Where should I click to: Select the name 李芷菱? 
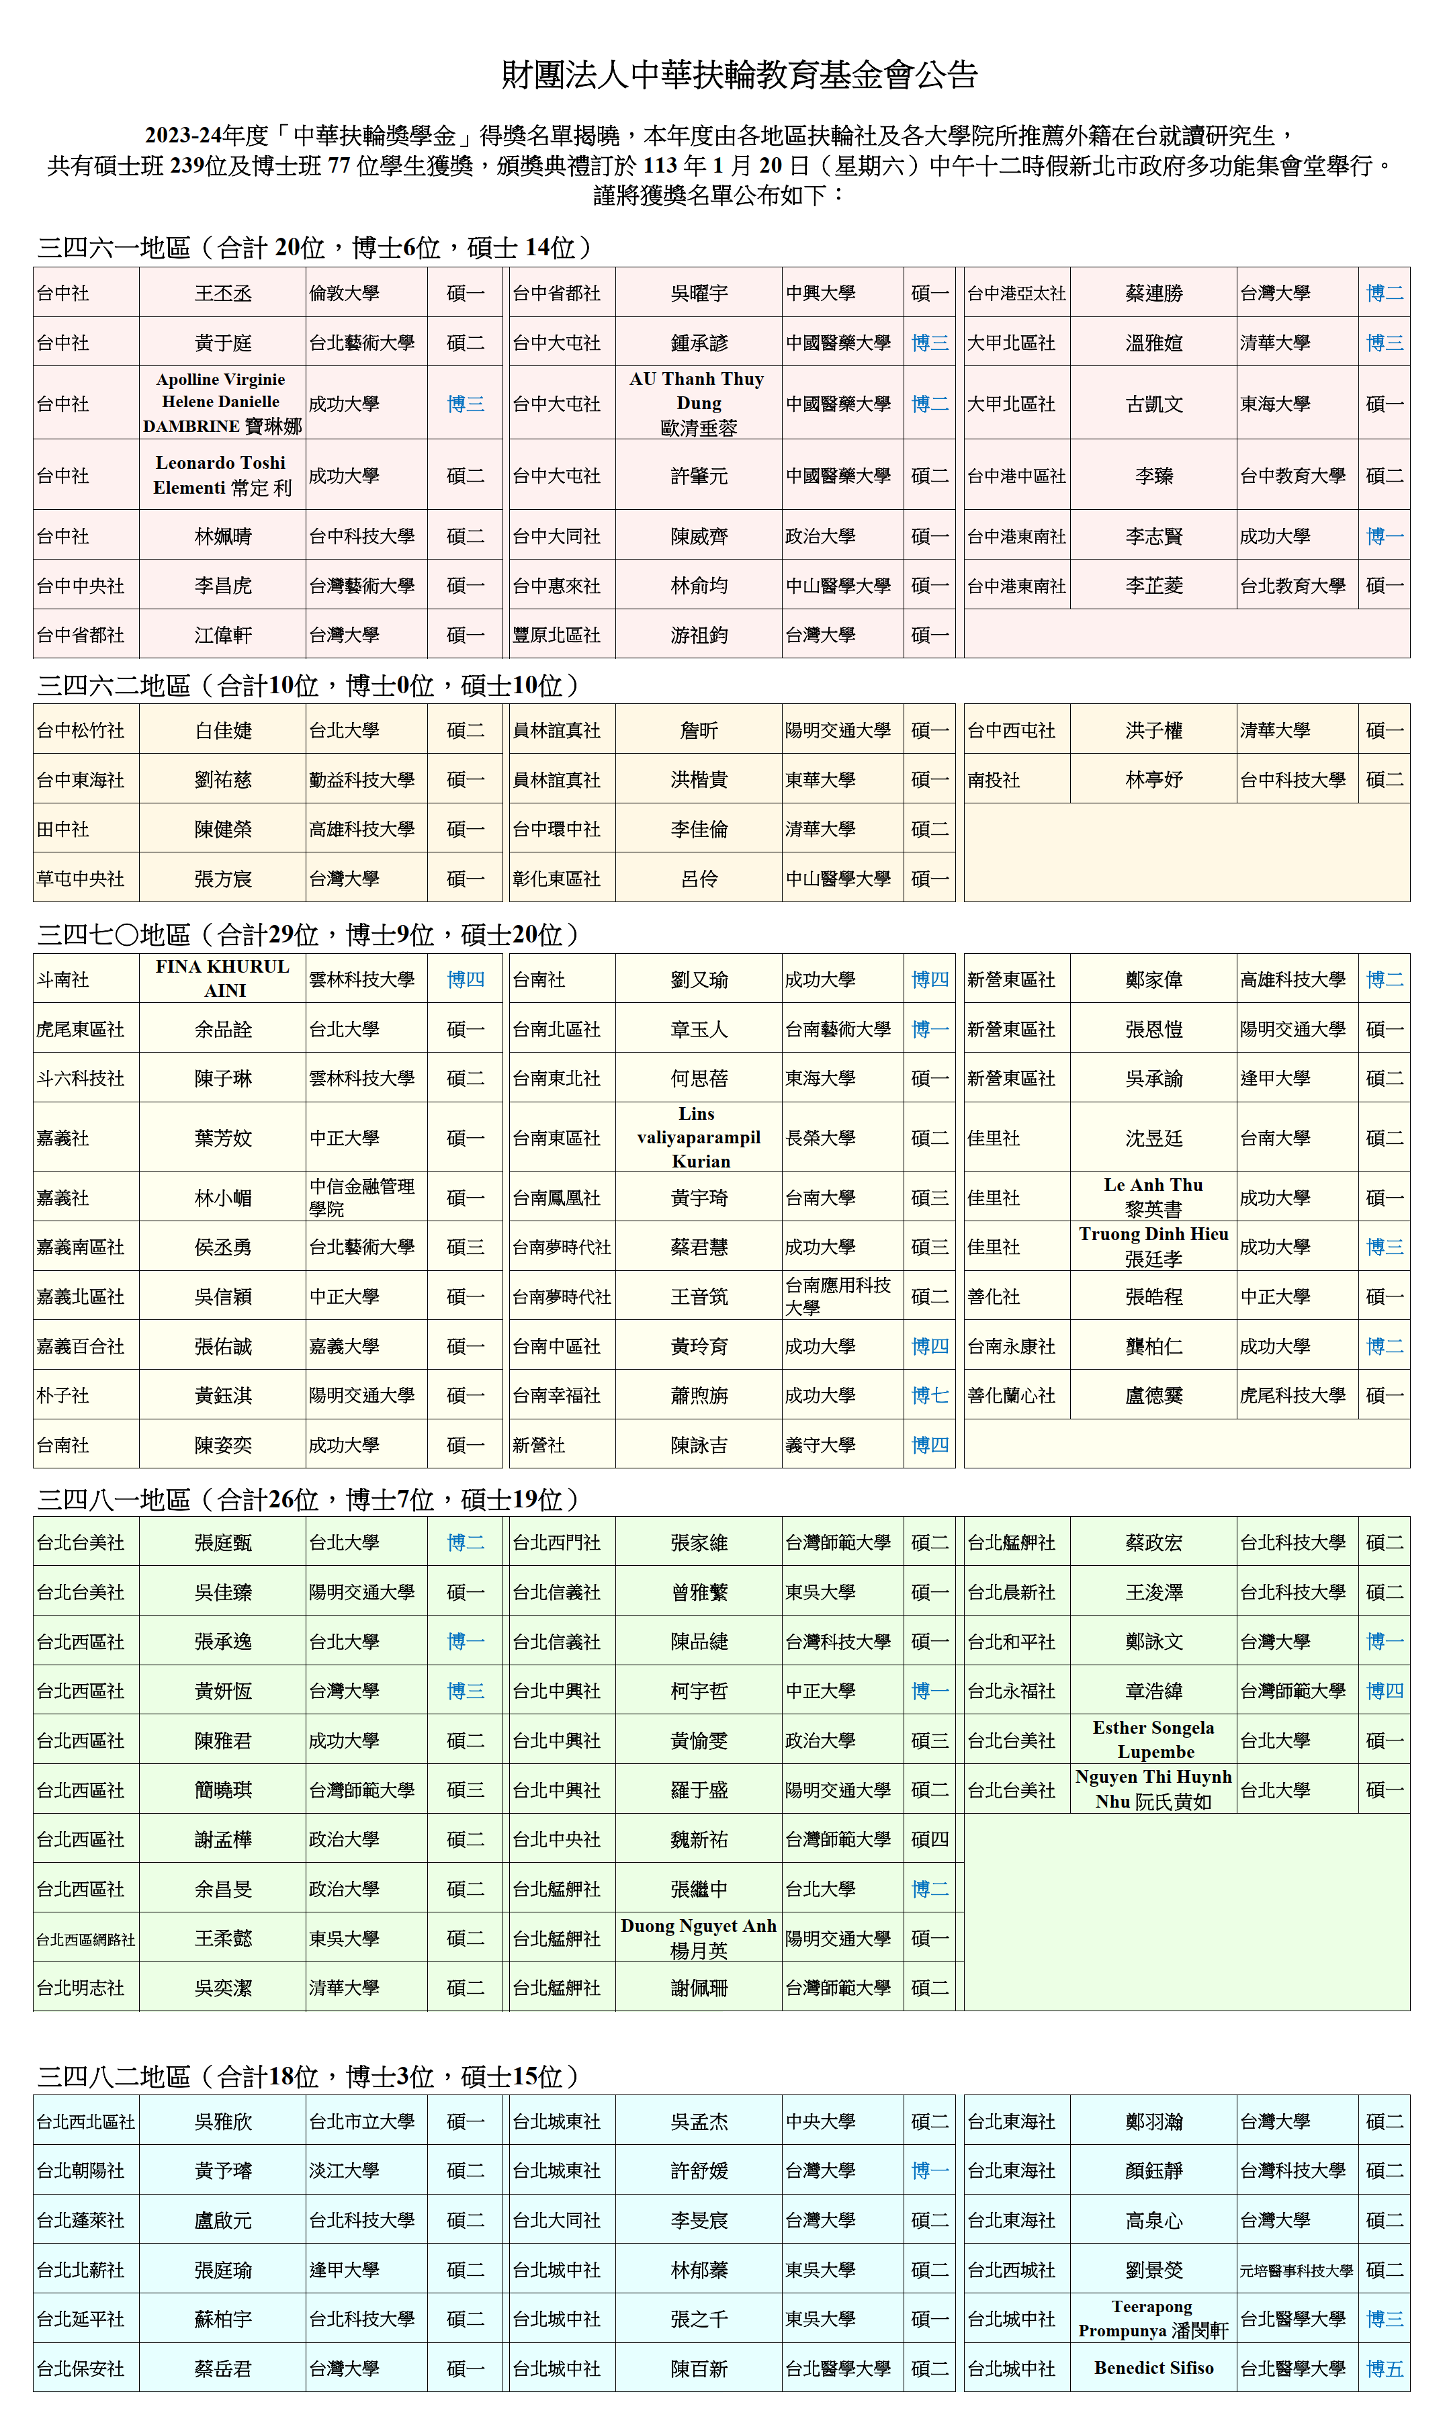click(x=1154, y=585)
